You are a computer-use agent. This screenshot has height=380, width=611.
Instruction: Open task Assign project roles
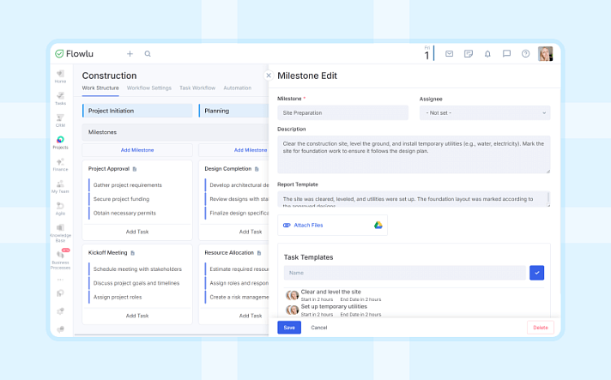(118, 297)
